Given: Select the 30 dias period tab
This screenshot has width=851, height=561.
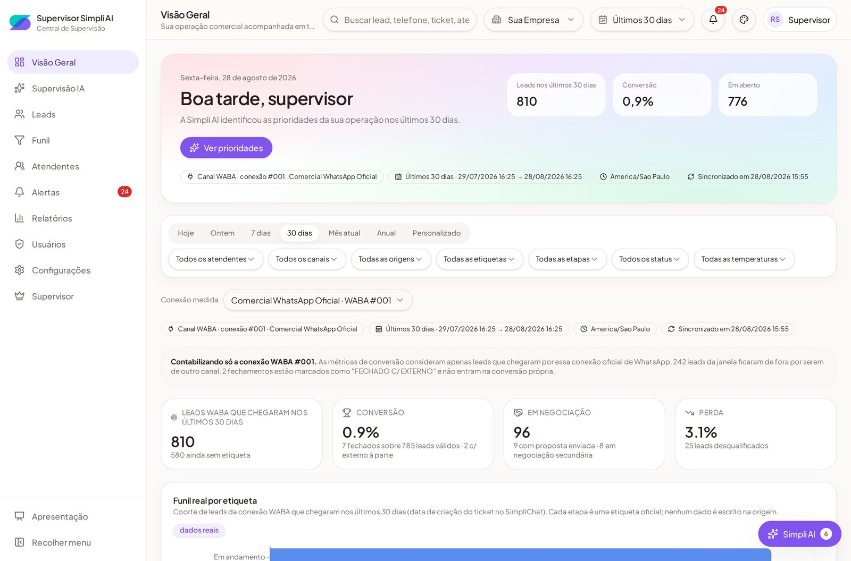Looking at the screenshot, I should point(299,233).
